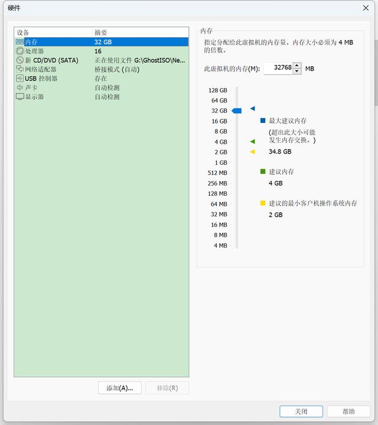Click the 128 GB slider label
Image resolution: width=378 pixels, height=425 pixels.
tap(218, 90)
